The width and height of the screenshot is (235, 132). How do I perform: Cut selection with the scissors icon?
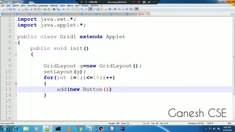tap(31, 9)
